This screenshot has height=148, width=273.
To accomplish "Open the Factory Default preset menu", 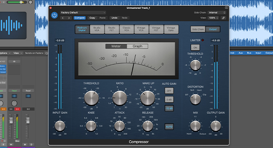I will coord(83,12).
